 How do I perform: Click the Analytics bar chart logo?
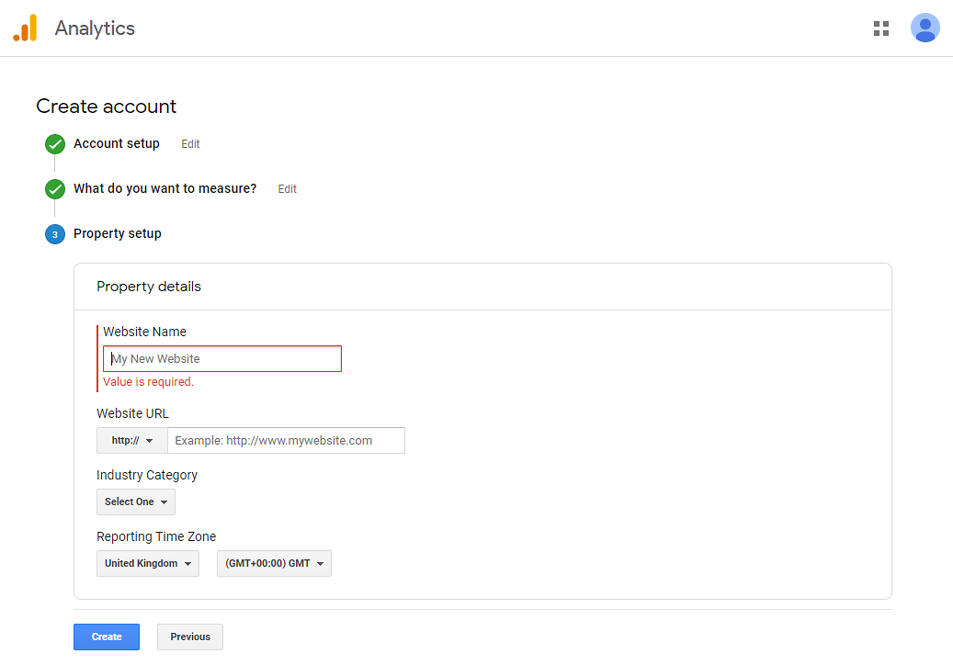tap(25, 28)
